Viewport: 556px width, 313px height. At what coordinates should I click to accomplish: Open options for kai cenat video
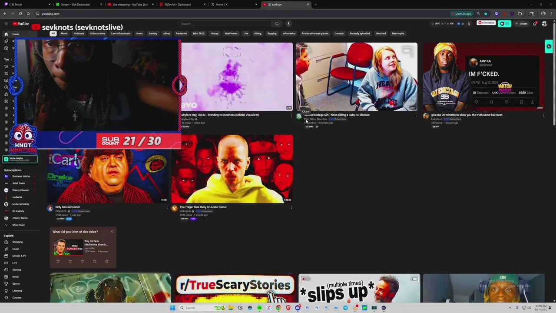543,115
